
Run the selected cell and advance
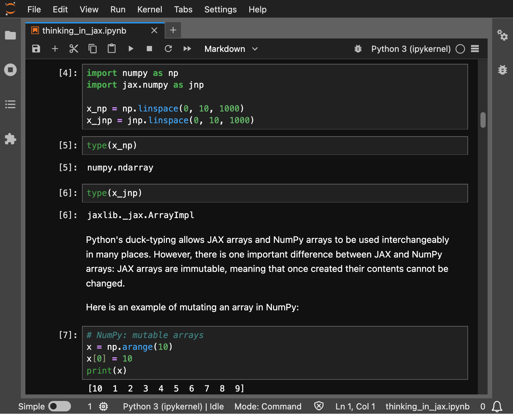point(131,49)
